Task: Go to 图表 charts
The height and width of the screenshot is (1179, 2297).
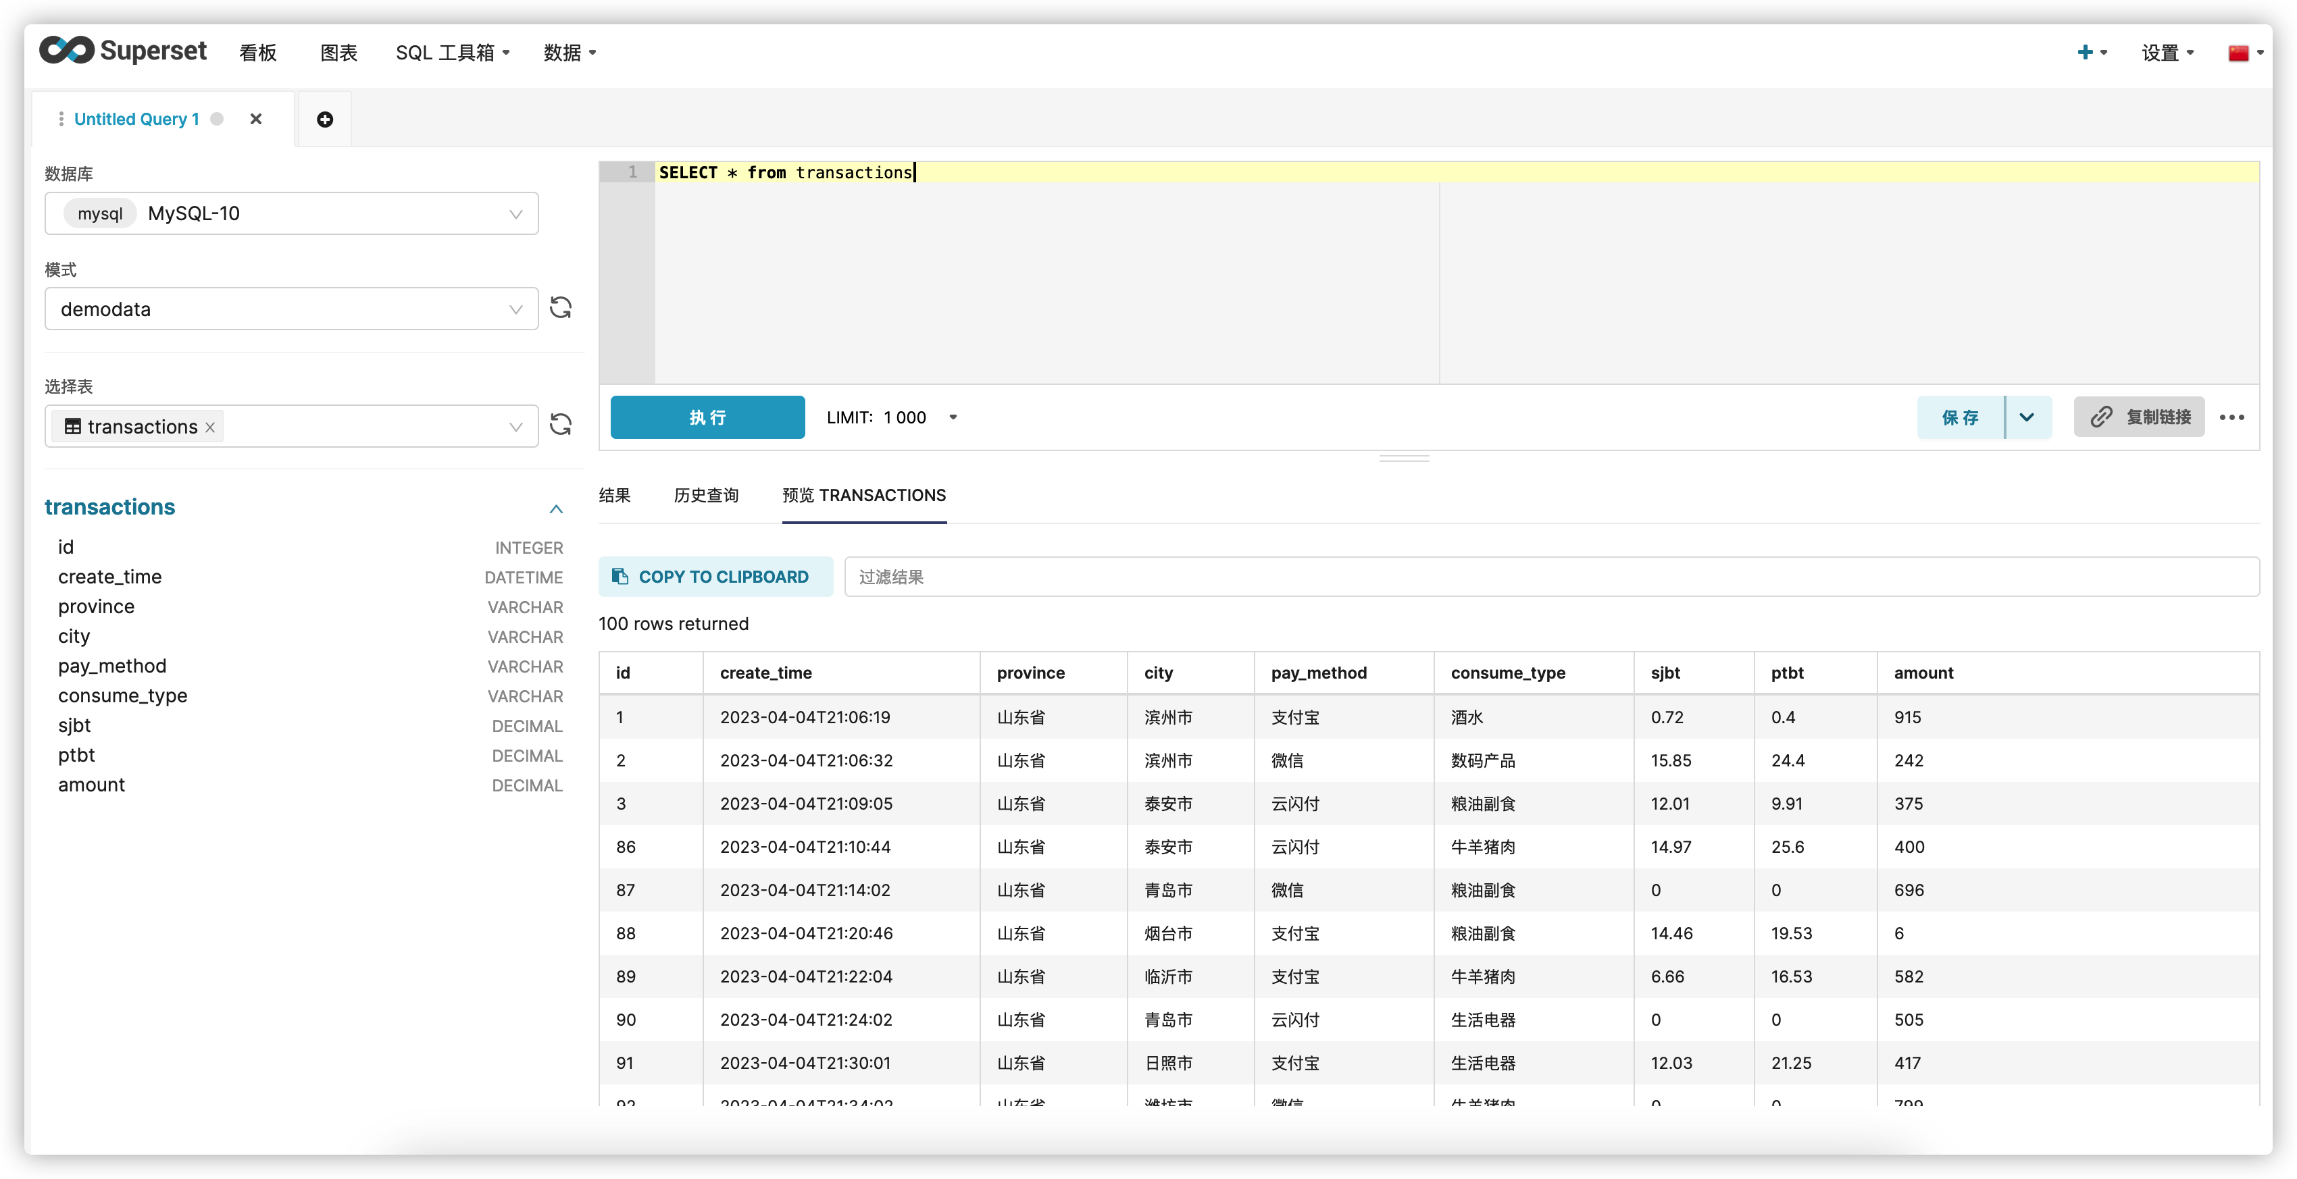Action: [x=339, y=53]
